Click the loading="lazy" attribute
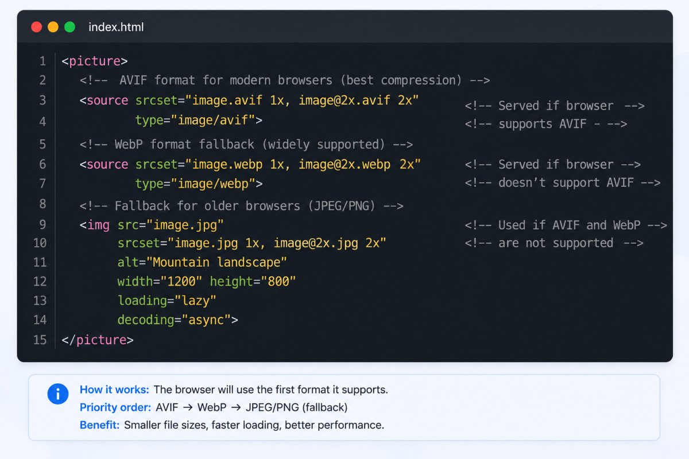 tap(167, 300)
